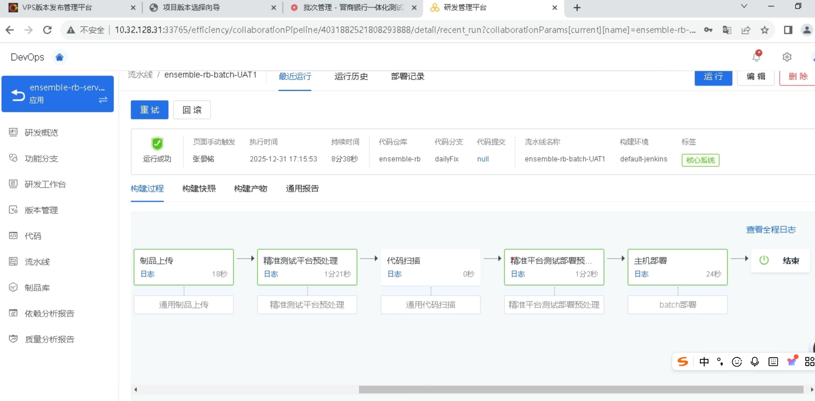Reload the page with browser refresh icon
The width and height of the screenshot is (815, 401).
[x=47, y=30]
